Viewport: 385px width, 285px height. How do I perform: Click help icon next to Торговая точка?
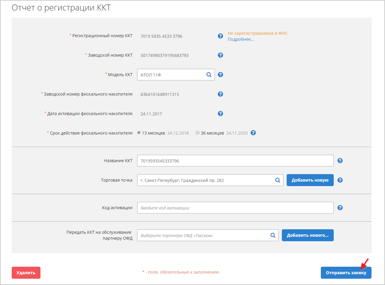point(340,180)
